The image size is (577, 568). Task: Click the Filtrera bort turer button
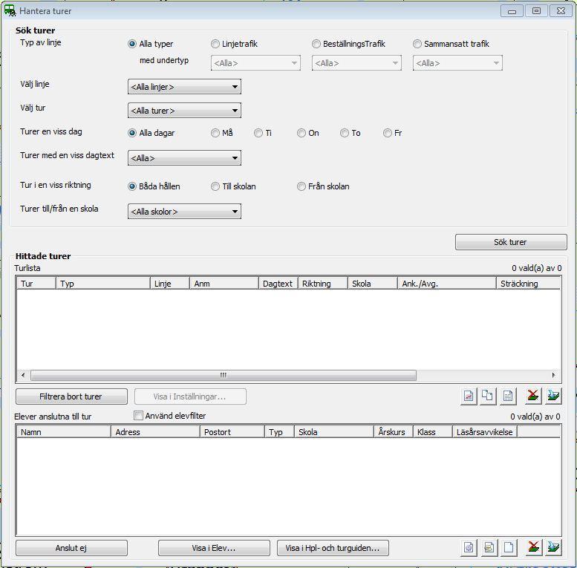click(71, 396)
